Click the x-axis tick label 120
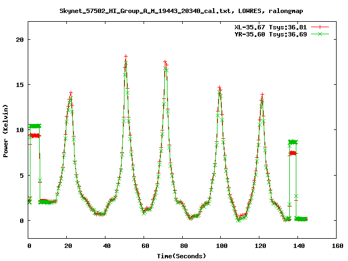Screen dimensions: 348x261 pos(260,246)
